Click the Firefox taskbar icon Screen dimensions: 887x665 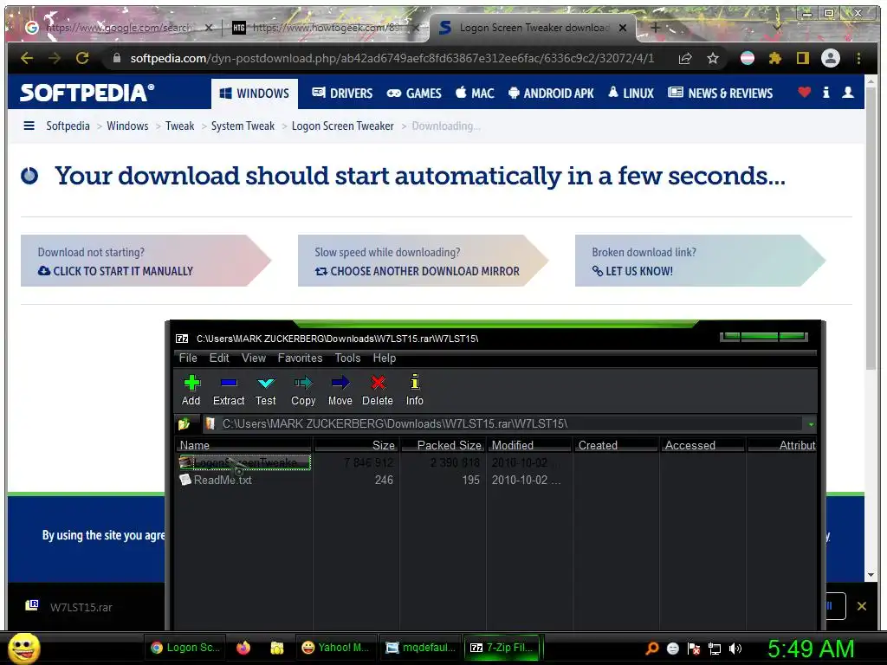click(x=243, y=648)
